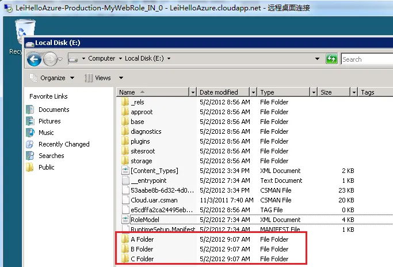Screen dimensions: 393x267
Task: Sort by the Name column header
Action: pyautogui.click(x=152, y=92)
